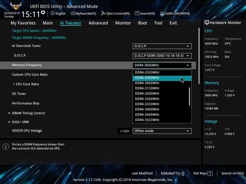Screen dimensions: 246x184
Task: Click the 1.417 V core voltage value
Action: [x=210, y=70]
